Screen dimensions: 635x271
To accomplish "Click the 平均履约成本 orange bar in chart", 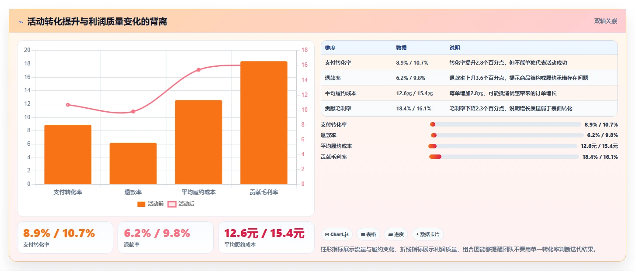I will [198, 142].
